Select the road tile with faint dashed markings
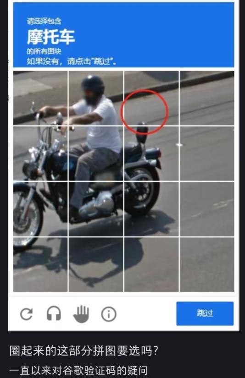 coord(207,209)
